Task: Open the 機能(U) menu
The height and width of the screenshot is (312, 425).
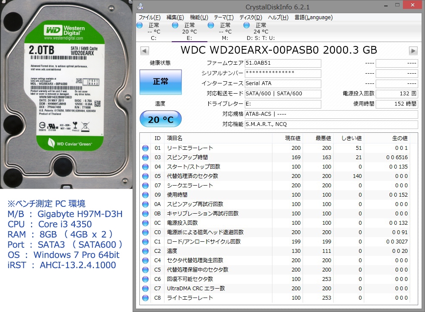Action: pos(199,17)
